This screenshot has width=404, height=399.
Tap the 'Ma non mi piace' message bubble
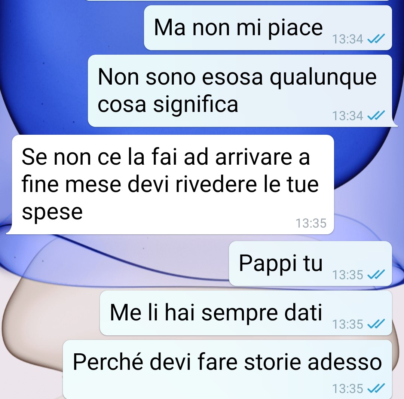pyautogui.click(x=268, y=28)
